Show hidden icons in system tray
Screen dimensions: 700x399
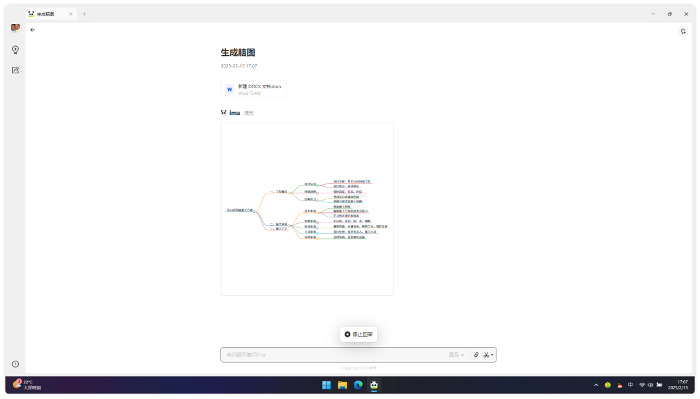[x=596, y=385]
